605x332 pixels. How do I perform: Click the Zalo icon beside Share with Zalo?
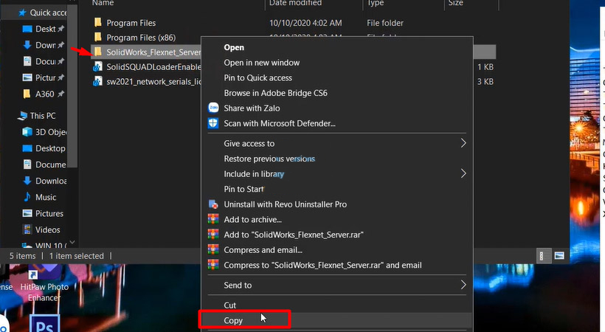tap(213, 108)
